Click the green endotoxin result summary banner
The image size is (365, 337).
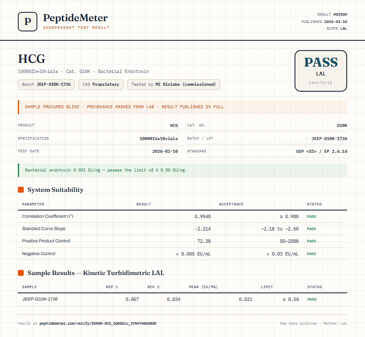pyautogui.click(x=182, y=170)
